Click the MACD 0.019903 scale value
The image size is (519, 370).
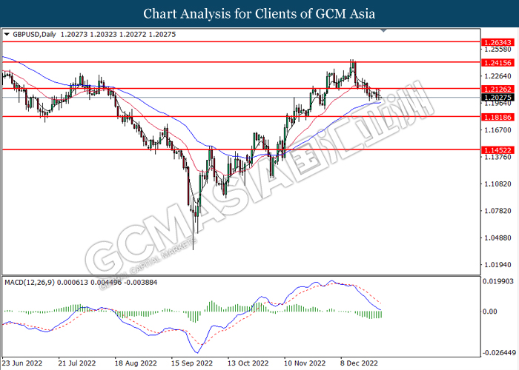coord(498,281)
